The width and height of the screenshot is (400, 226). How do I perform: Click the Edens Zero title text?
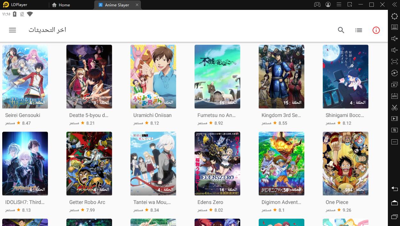[210, 202]
